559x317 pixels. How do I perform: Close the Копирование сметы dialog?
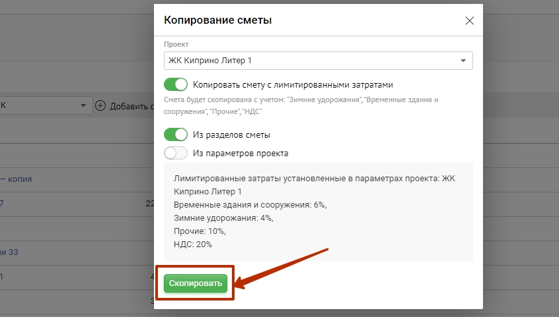coord(470,20)
